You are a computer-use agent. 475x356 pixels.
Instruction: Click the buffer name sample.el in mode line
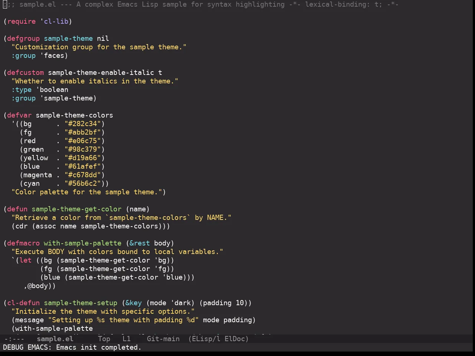click(55, 339)
